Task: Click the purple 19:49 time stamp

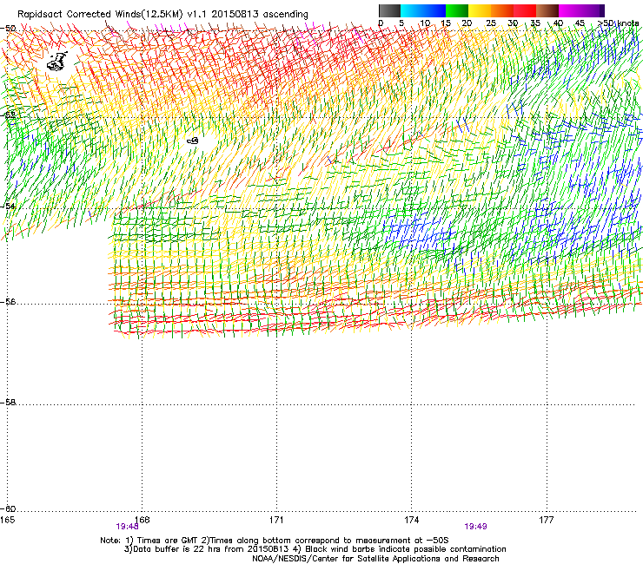Action: pyautogui.click(x=475, y=527)
